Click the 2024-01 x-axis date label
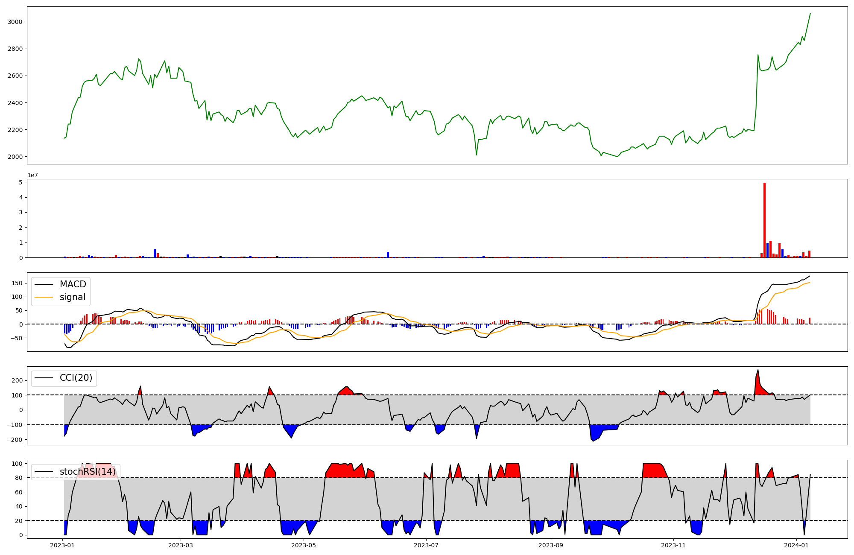This screenshot has width=854, height=555. pyautogui.click(x=796, y=545)
